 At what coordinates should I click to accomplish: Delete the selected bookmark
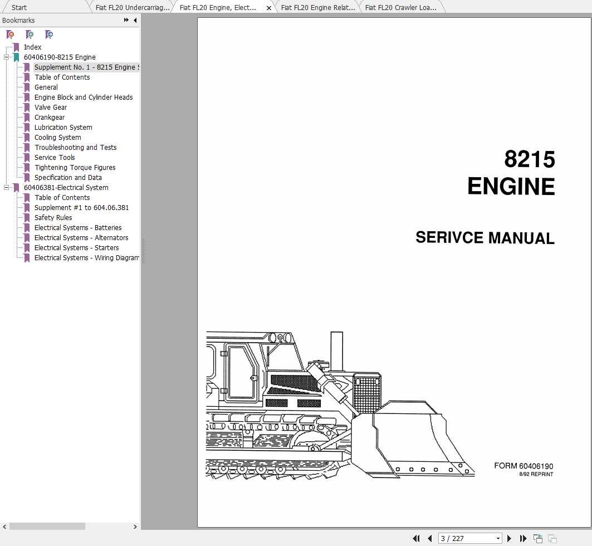tap(10, 34)
